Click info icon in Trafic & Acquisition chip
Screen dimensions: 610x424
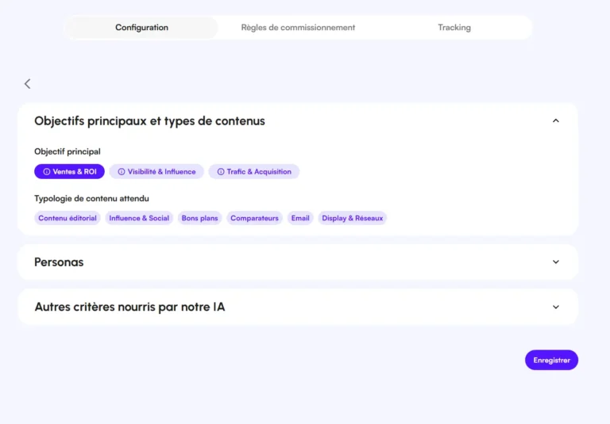coord(221,172)
